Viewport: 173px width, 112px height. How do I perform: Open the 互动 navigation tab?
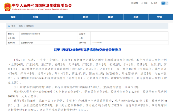click(136, 17)
